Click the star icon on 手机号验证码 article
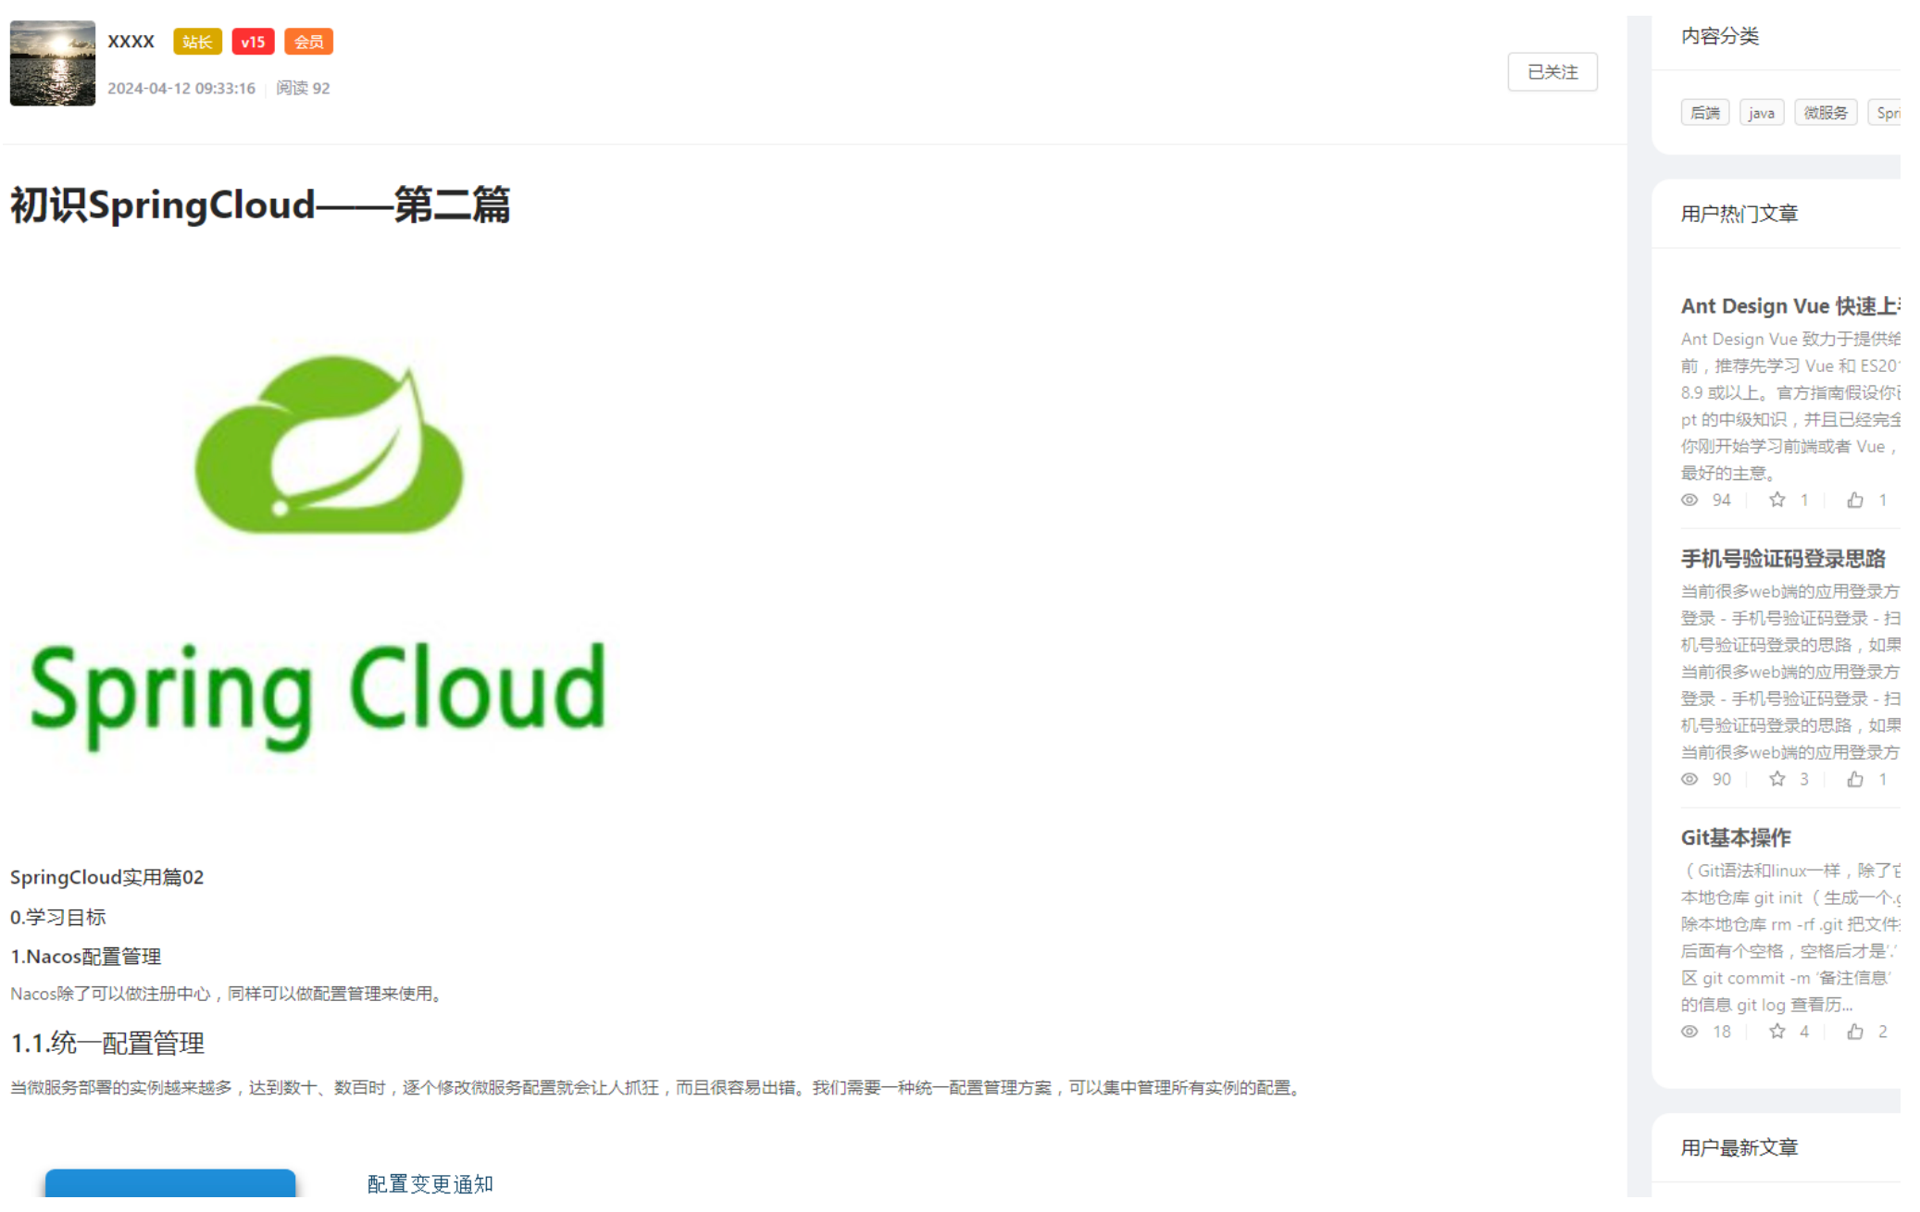This screenshot has height=1212, width=1920. 1777,780
